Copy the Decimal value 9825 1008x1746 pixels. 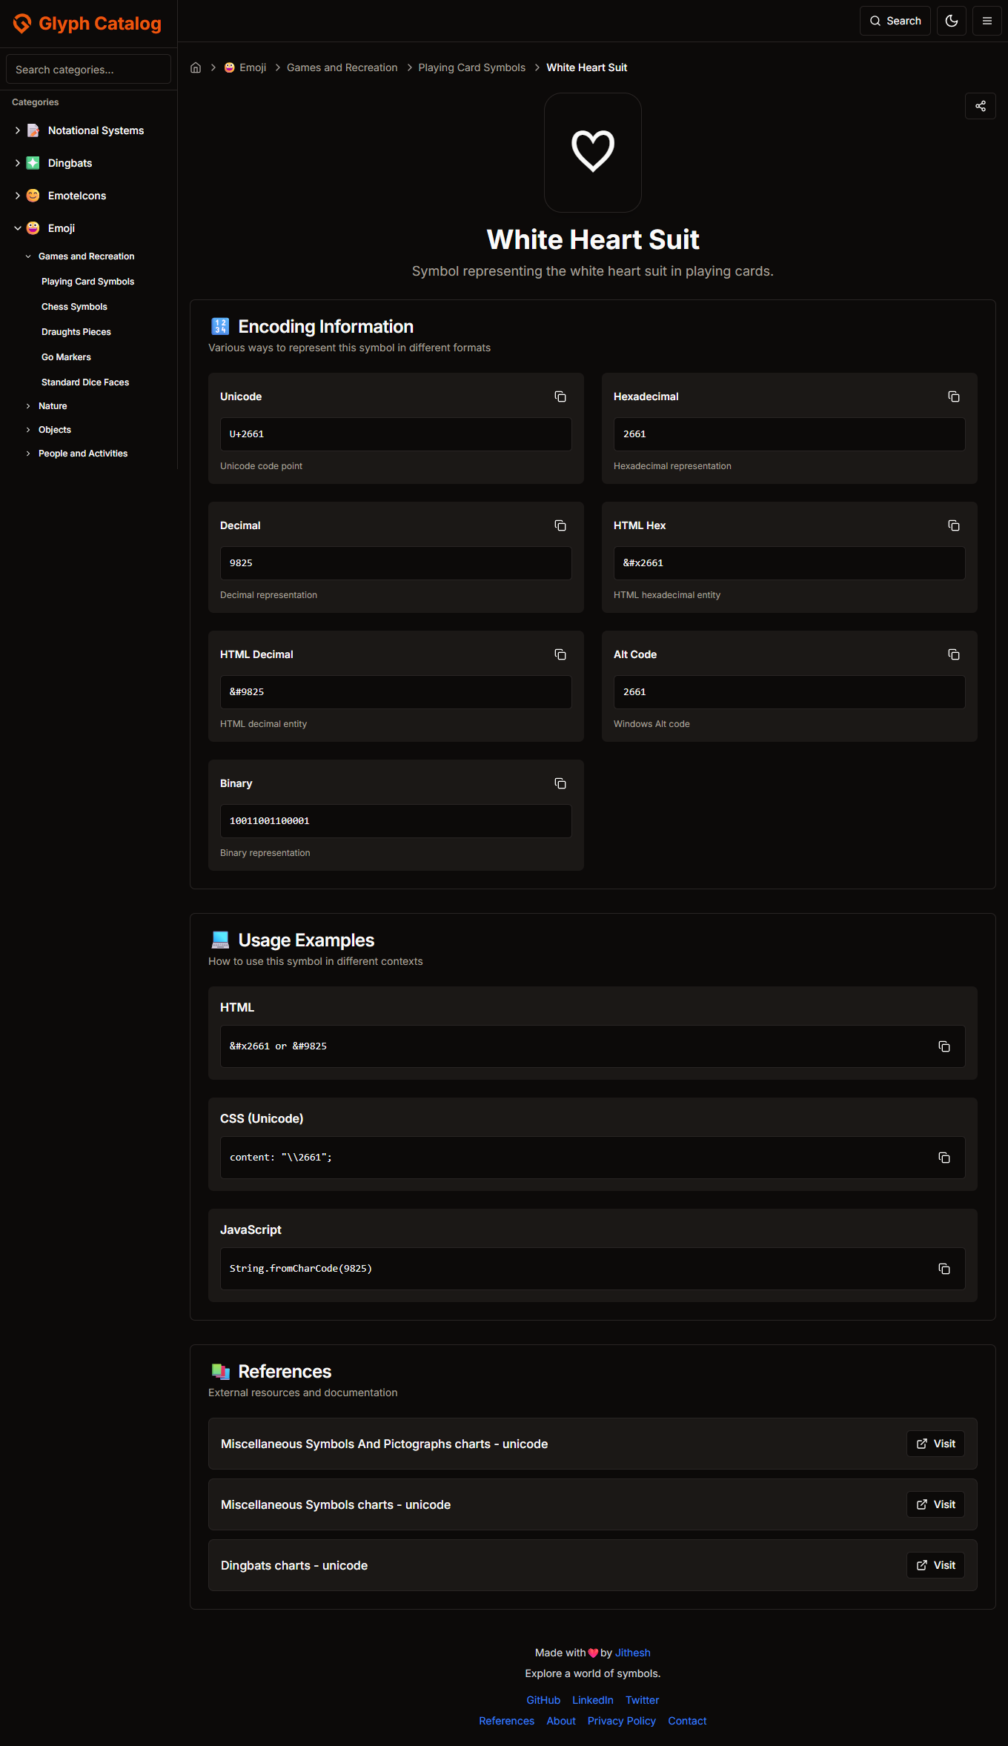pyautogui.click(x=560, y=525)
